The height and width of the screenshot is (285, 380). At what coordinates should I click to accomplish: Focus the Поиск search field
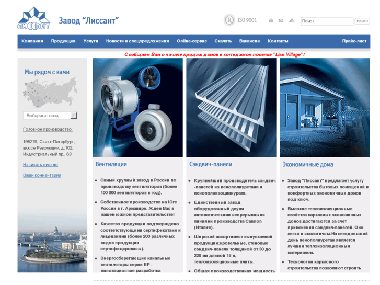click(327, 21)
